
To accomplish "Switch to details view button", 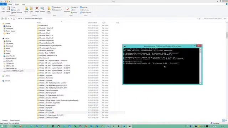I will pos(224,121).
